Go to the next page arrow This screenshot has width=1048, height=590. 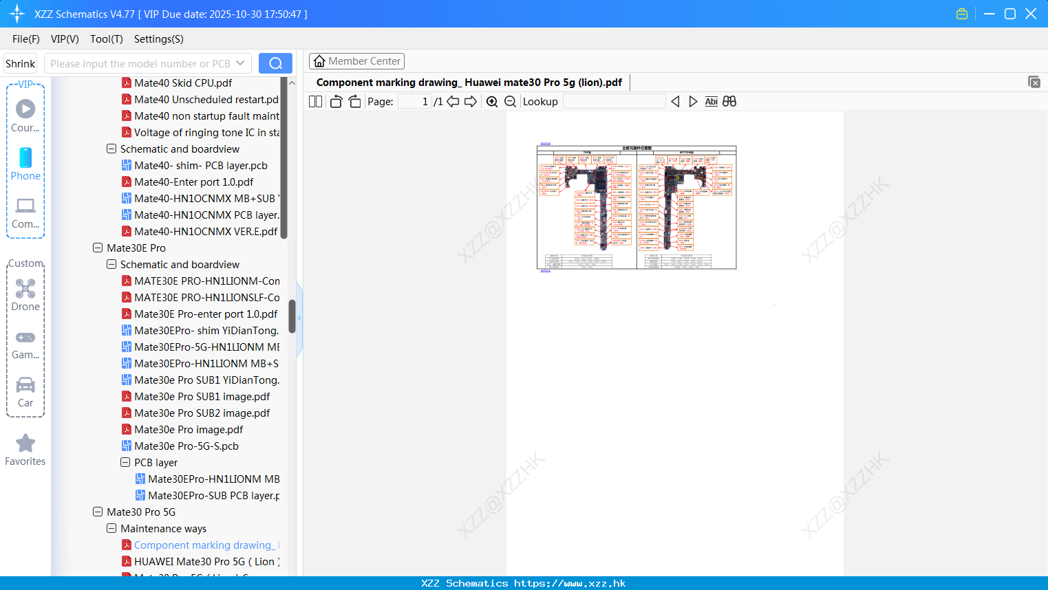pyautogui.click(x=471, y=101)
